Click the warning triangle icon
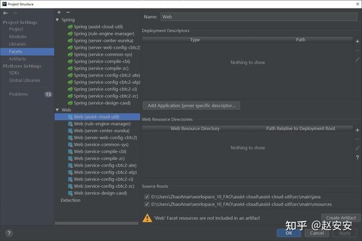Screen dimensions: 362x241 point(147,218)
